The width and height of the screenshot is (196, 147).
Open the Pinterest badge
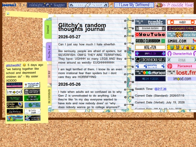pyautogui.click(x=181, y=66)
